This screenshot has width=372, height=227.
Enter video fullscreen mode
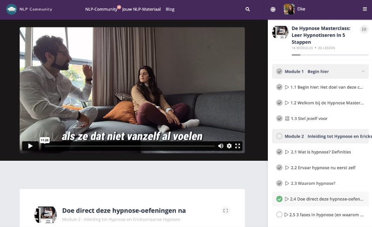click(x=238, y=146)
